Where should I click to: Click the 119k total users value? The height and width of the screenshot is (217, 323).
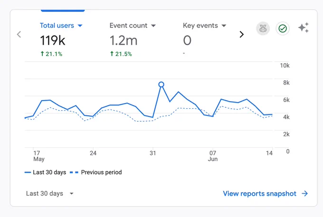click(x=53, y=40)
